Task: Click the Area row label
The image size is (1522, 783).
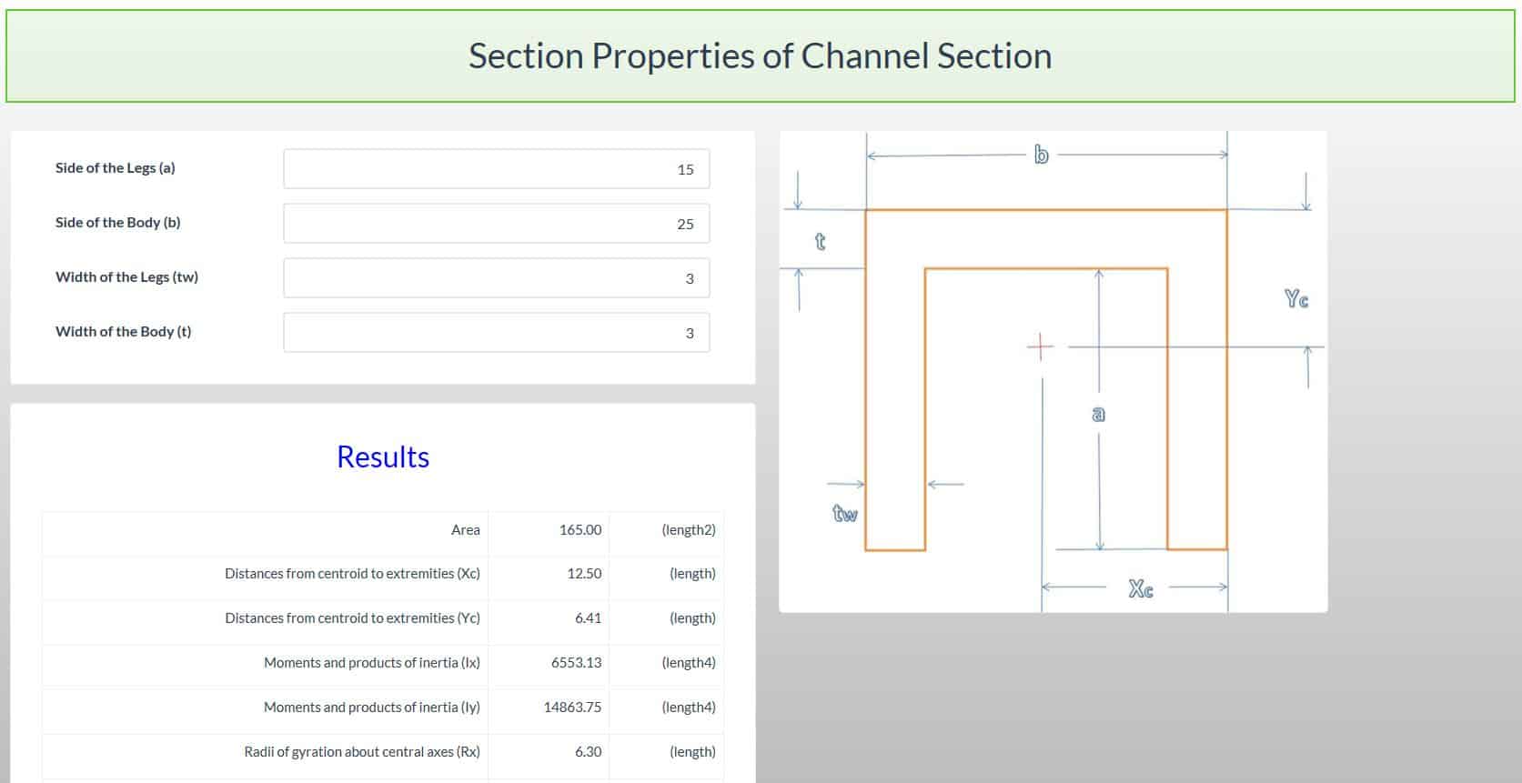Action: pyautogui.click(x=466, y=530)
